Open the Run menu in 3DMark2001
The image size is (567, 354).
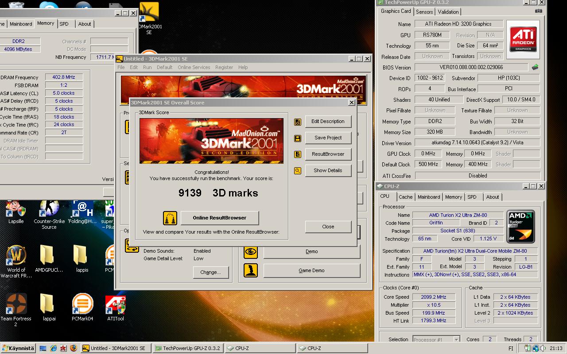(147, 67)
